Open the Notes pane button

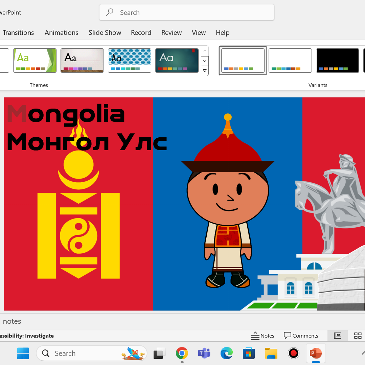pos(263,336)
